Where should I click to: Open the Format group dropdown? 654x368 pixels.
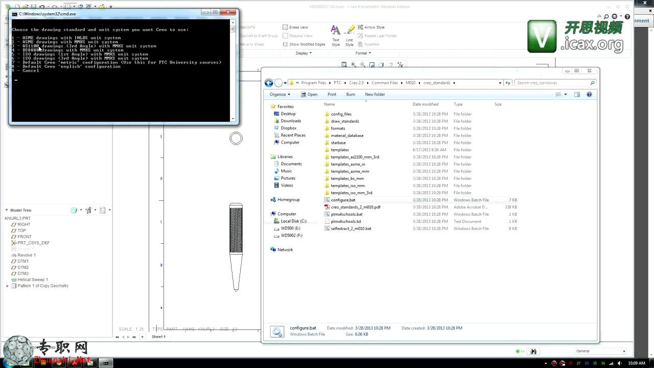pos(363,53)
